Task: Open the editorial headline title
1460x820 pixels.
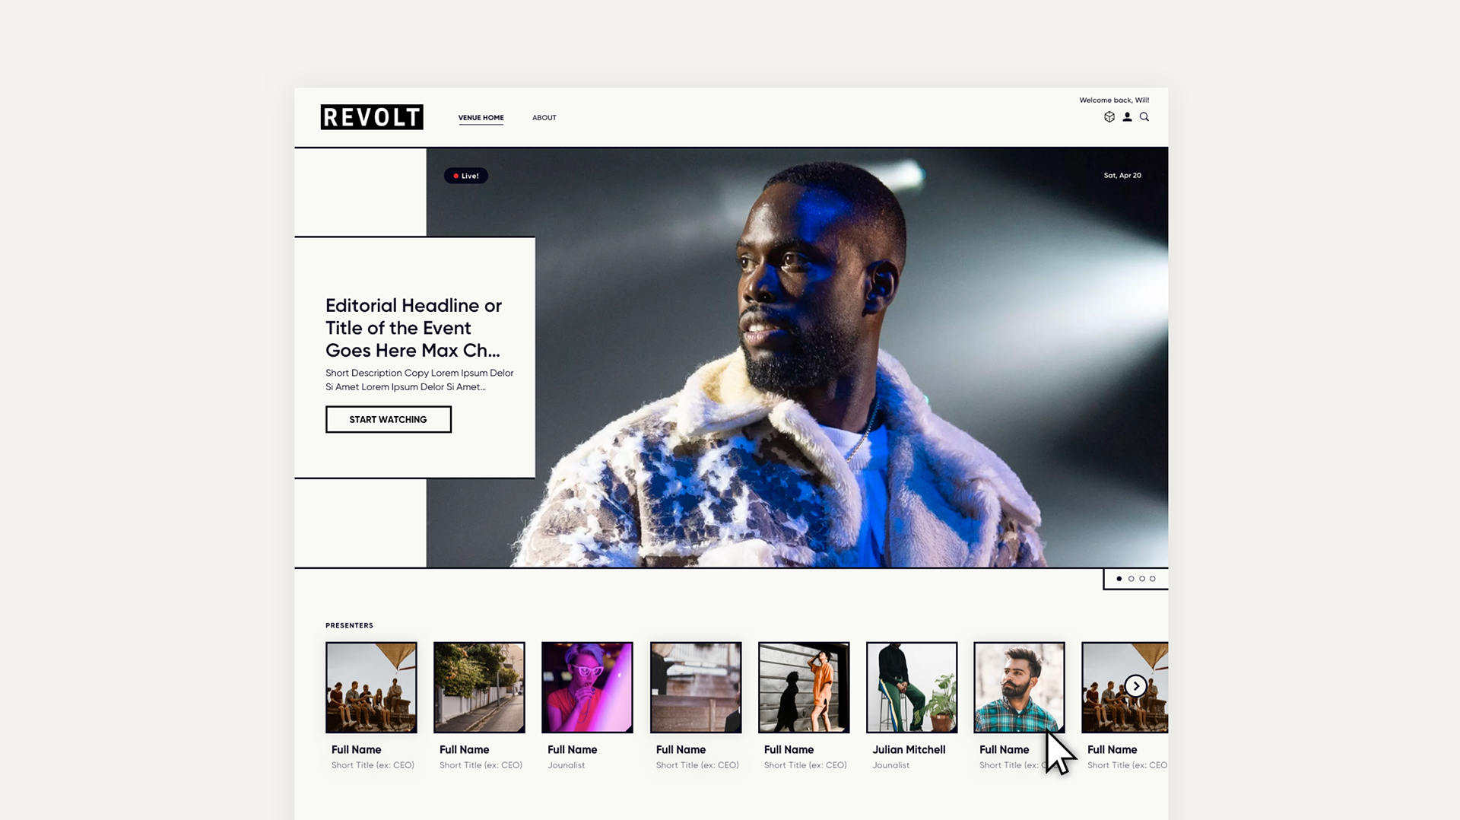Action: coord(414,328)
